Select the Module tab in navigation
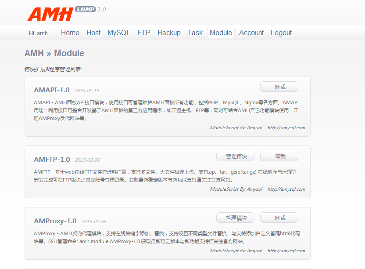The image size is (365, 269). 221,33
